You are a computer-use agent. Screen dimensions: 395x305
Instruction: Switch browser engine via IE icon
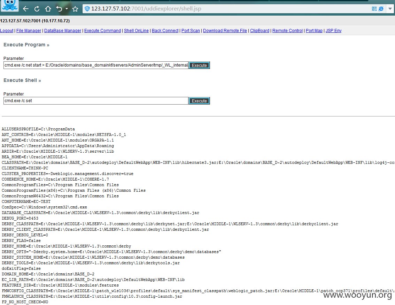[x=381, y=9]
